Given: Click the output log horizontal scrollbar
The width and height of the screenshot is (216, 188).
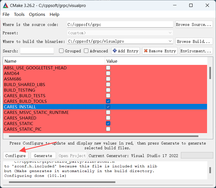Looking at the screenshot, I should (x=62, y=182).
